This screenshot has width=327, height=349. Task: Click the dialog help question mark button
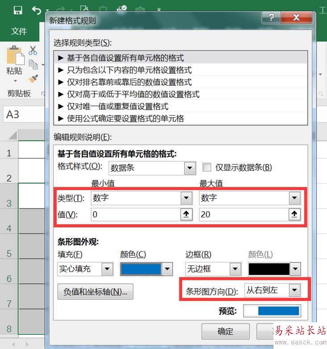tap(271, 17)
